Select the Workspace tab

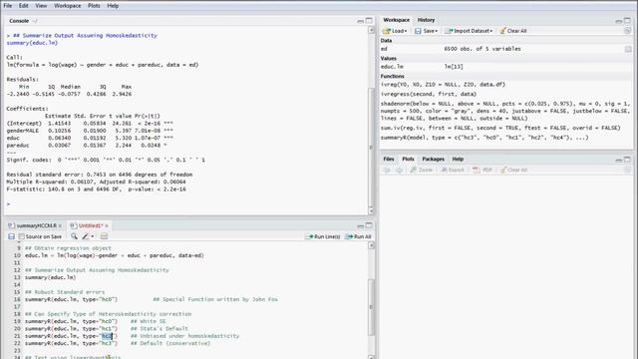(397, 20)
